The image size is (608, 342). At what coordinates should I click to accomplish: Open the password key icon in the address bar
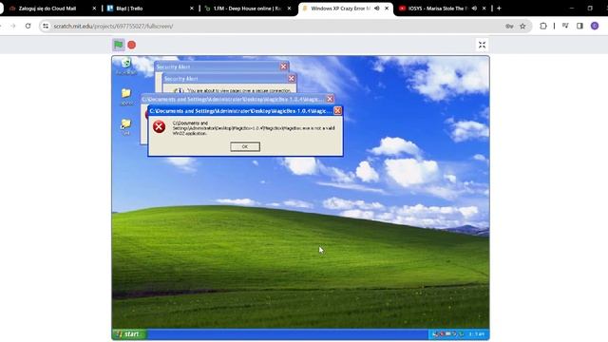[509, 26]
